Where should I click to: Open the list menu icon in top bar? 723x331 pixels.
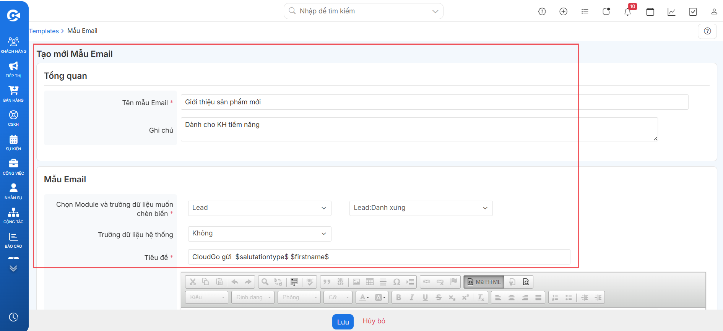tap(585, 11)
